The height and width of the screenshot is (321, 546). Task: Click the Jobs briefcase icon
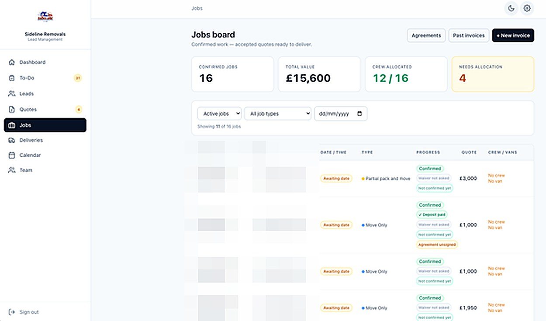pyautogui.click(x=12, y=125)
